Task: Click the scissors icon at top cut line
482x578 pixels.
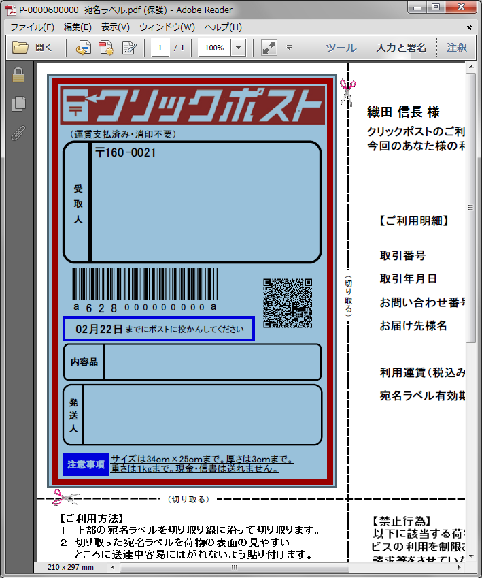Action: click(347, 92)
